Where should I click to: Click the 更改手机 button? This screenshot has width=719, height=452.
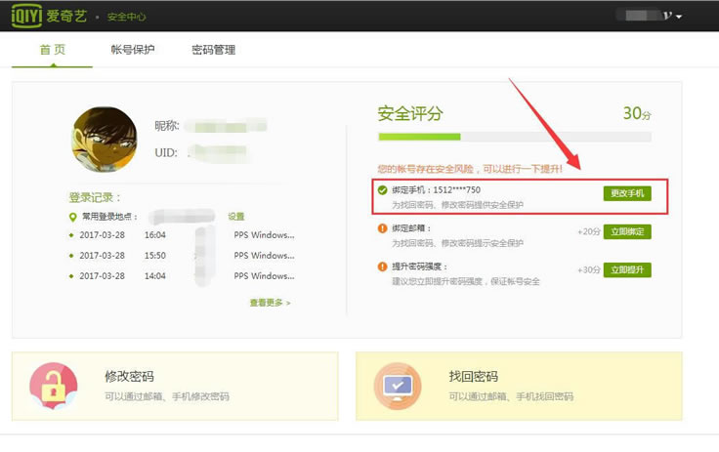(x=627, y=193)
